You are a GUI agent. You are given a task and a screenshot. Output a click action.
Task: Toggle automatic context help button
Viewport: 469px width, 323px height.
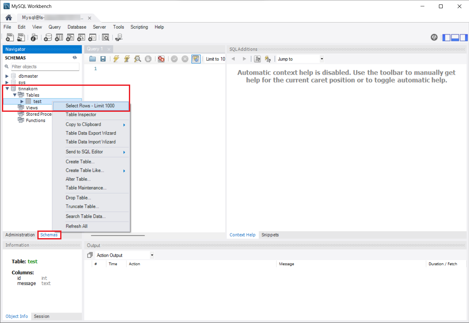click(x=268, y=59)
